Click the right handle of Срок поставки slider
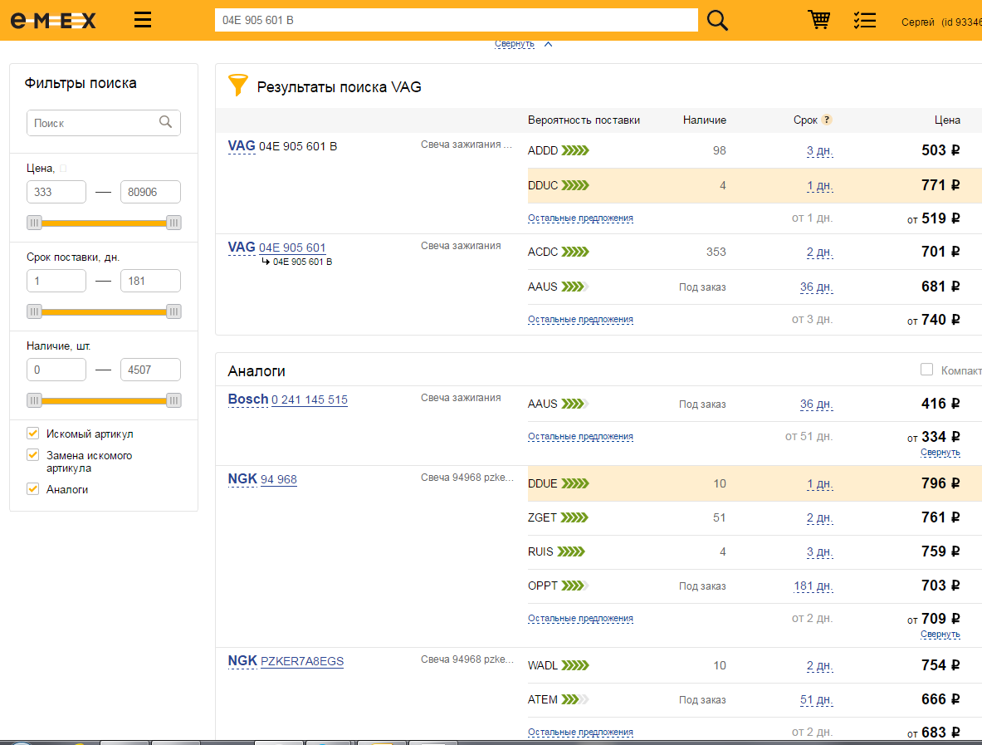Image resolution: width=982 pixels, height=745 pixels. pos(173,311)
